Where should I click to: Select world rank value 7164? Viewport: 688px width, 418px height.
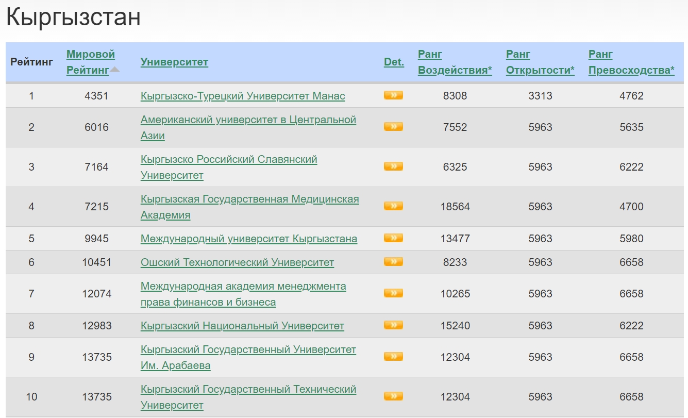coord(97,167)
